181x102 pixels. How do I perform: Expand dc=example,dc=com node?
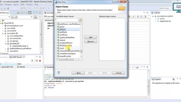click(x=3, y=26)
